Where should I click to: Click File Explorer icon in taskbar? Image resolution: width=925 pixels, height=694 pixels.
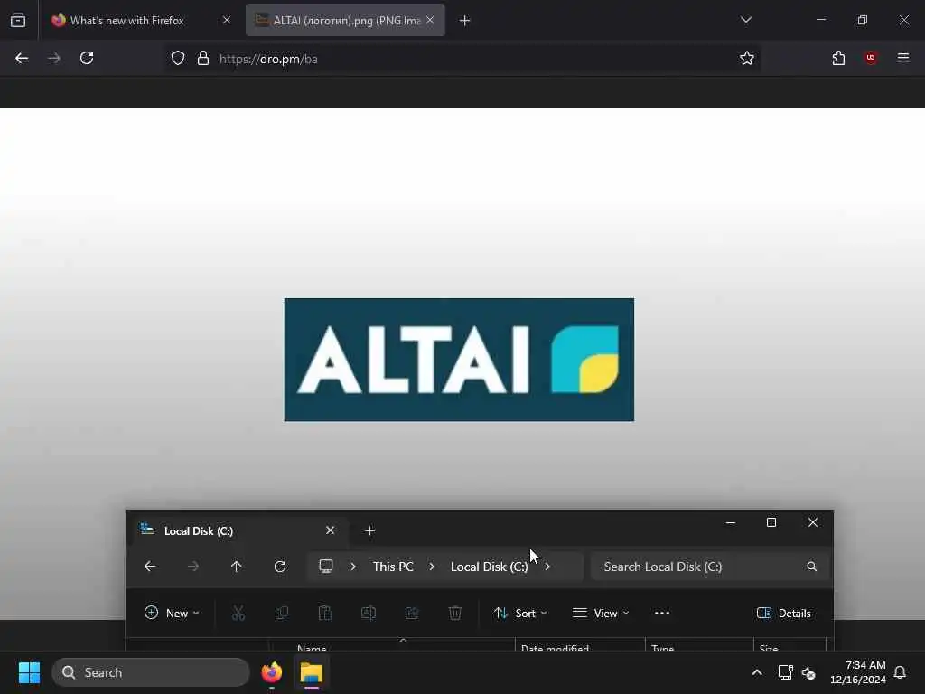(312, 672)
